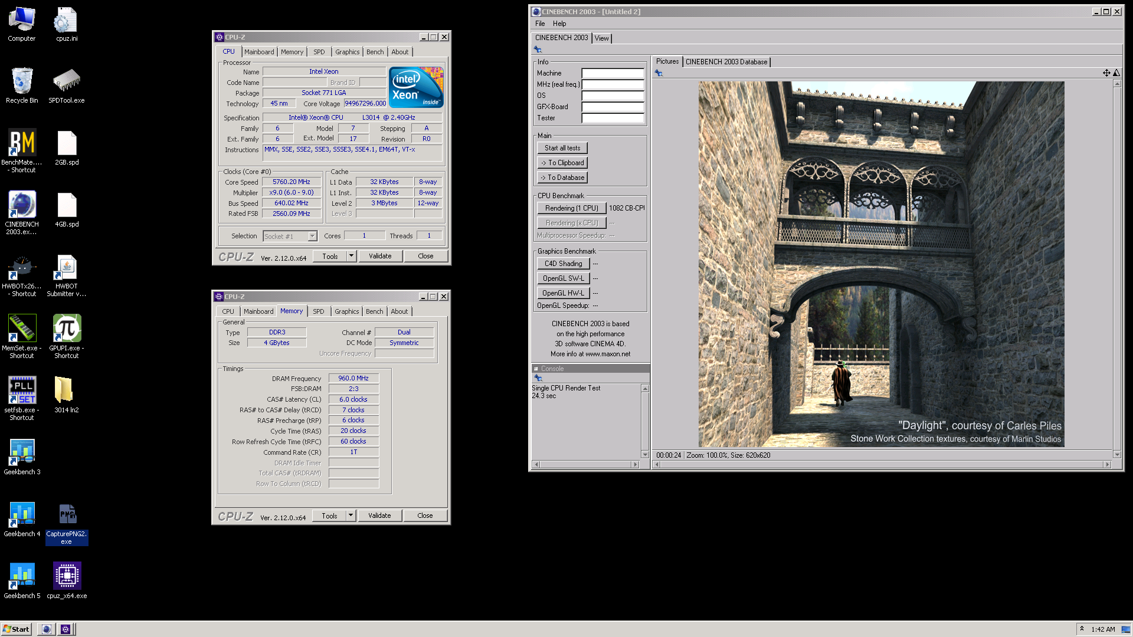Run the OpenGL SW-L benchmark
This screenshot has width=1133, height=637.
(x=564, y=278)
